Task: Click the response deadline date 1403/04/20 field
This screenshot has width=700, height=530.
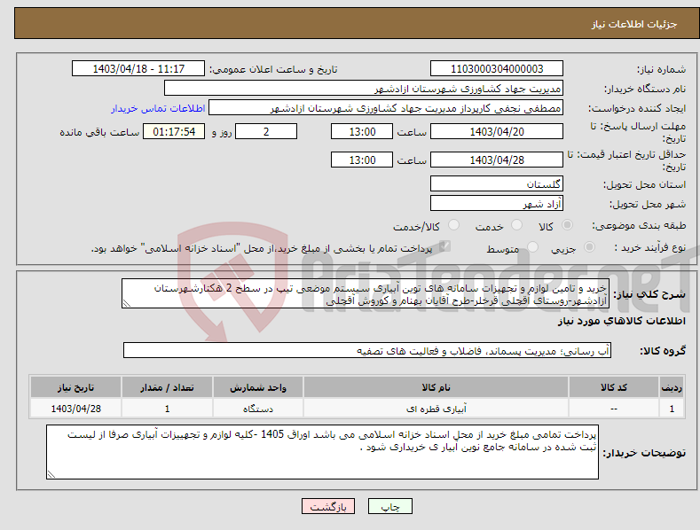Action: [497, 131]
